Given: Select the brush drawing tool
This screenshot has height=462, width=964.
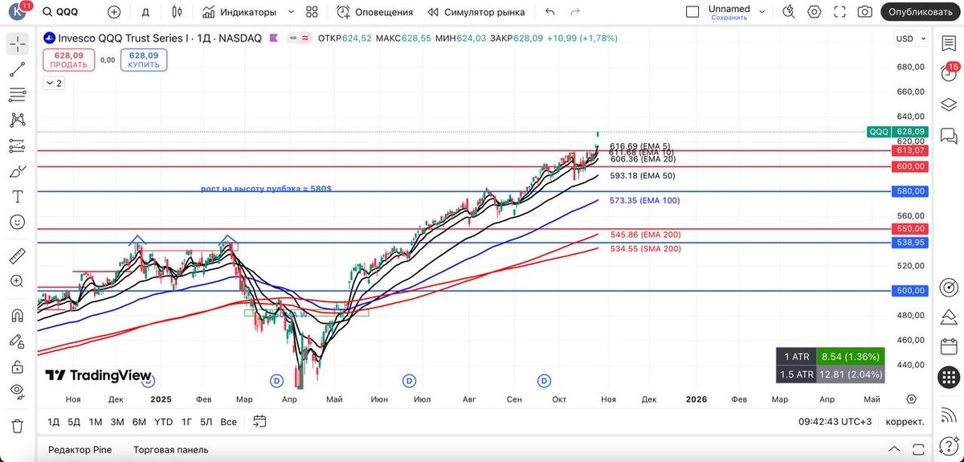Looking at the screenshot, I should 17,171.
